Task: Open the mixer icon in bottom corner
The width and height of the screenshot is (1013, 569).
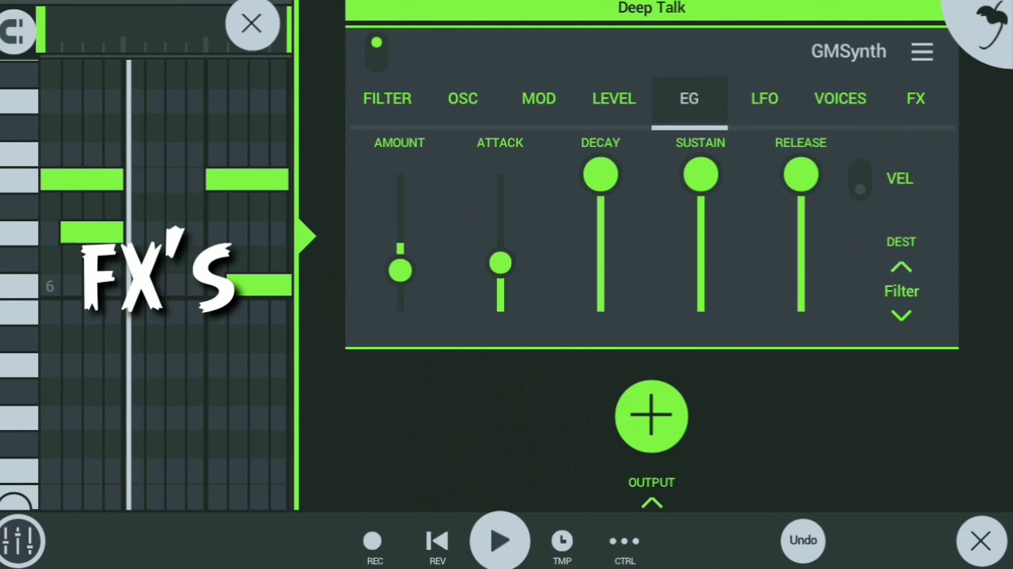Action: point(19,541)
